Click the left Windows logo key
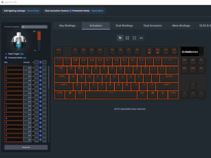211x158 pixels. tap(70, 95)
